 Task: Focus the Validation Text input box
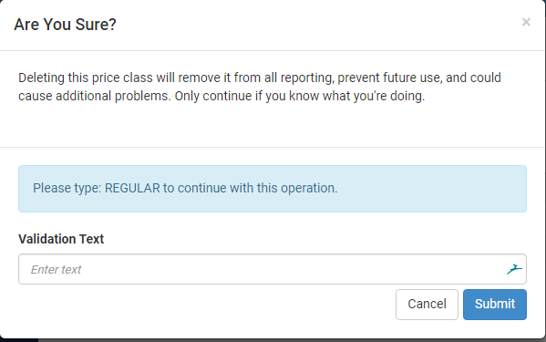[273, 269]
